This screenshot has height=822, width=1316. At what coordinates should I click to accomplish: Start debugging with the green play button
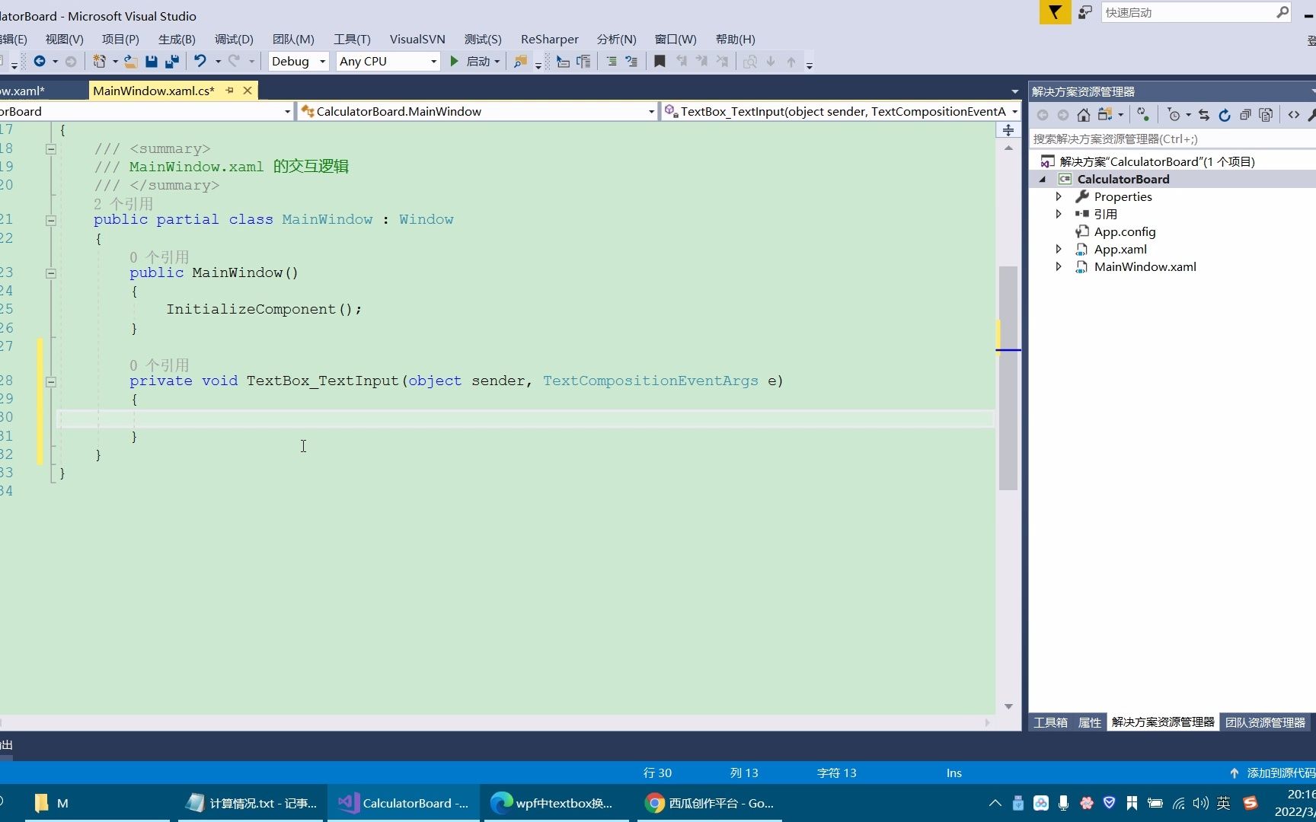click(x=455, y=62)
